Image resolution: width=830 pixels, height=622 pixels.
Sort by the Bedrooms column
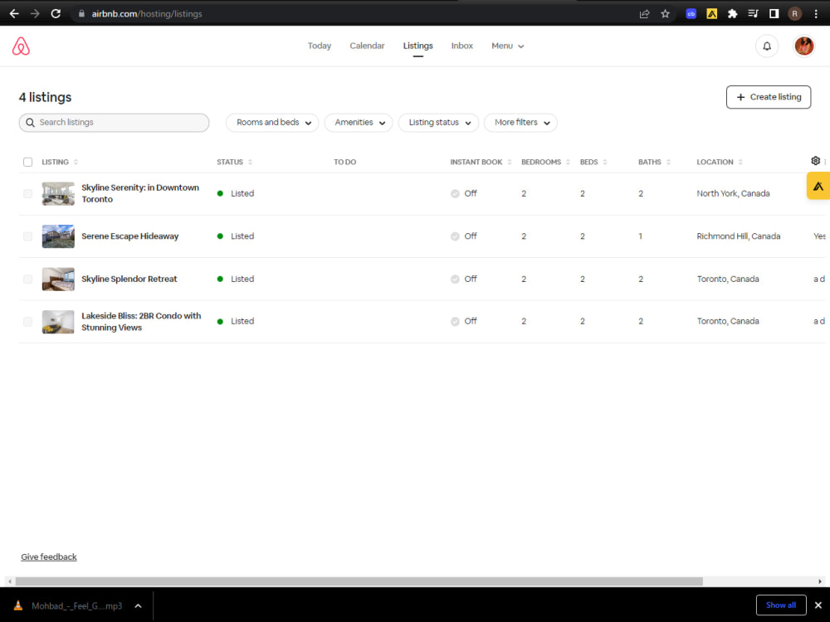point(546,162)
